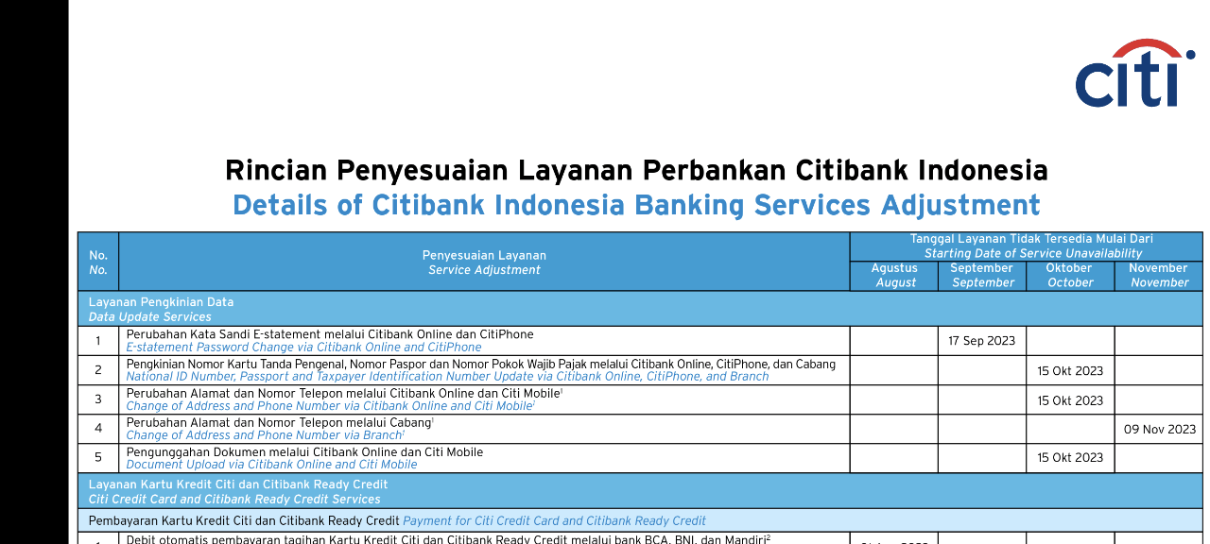Click 'Payment for Citi Credit Card and Citibank Ready Credit'
The height and width of the screenshot is (544, 1210).
coord(555,520)
